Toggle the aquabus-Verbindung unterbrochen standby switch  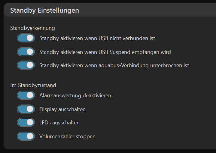(x=26, y=65)
